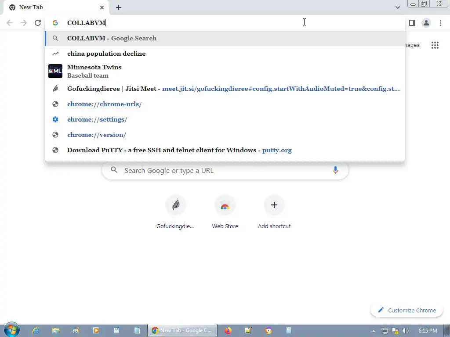This screenshot has height=337, width=450.
Task: Open Windows Media Player taskbar icon
Action: tap(96, 330)
